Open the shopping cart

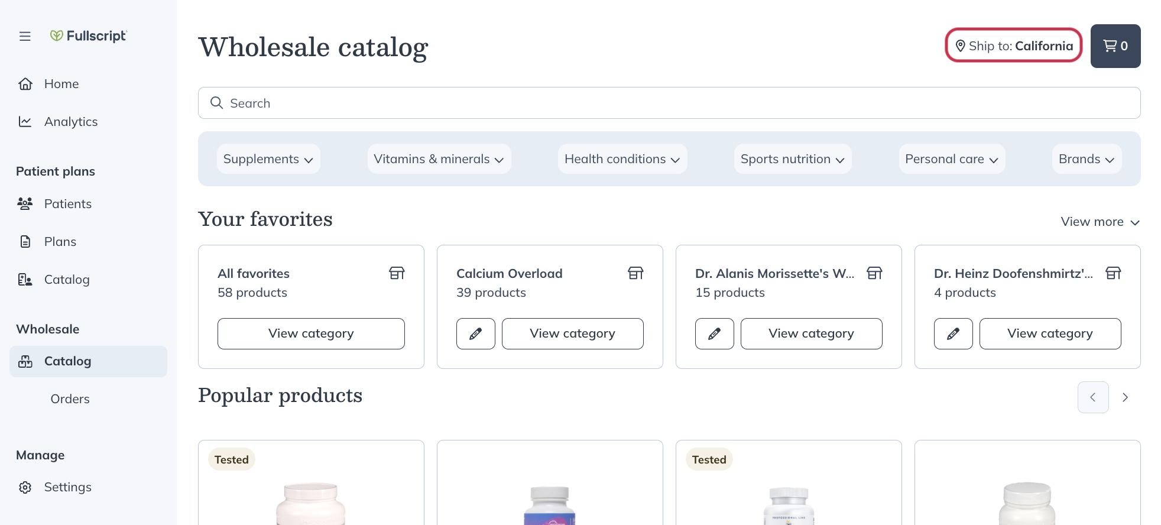(1115, 46)
